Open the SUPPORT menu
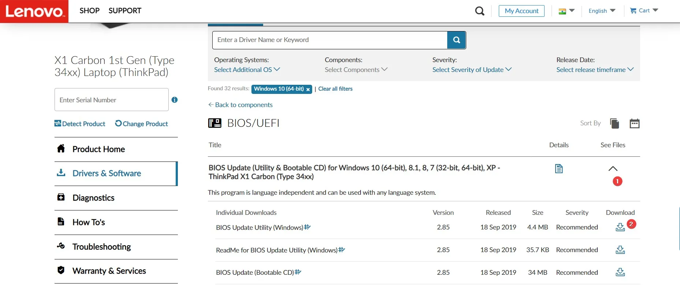The image size is (680, 285). tap(125, 11)
